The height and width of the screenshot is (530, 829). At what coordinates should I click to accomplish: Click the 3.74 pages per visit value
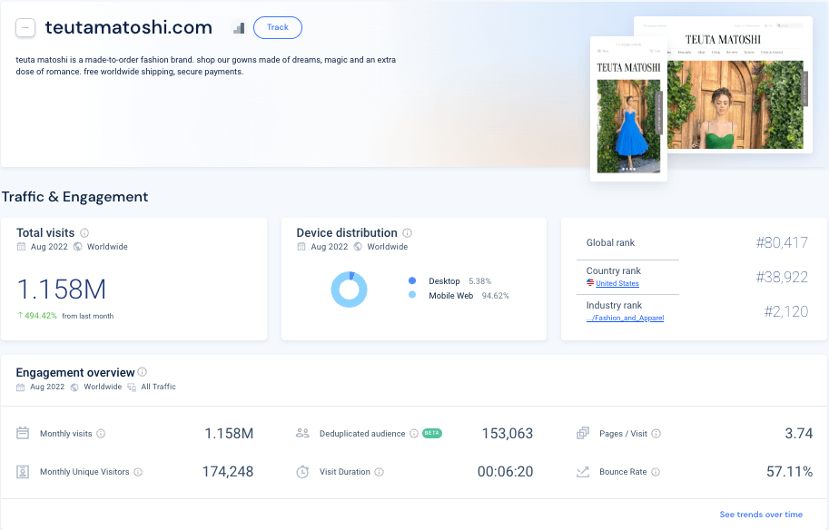pyautogui.click(x=799, y=433)
